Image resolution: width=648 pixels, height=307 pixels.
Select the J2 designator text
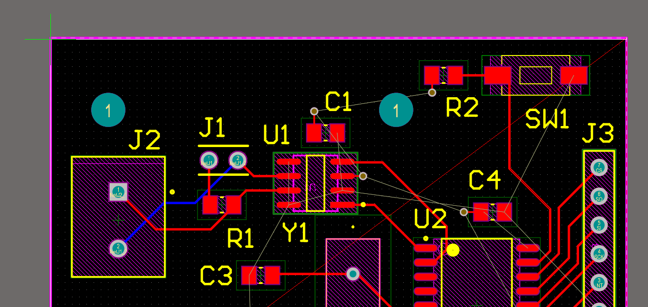click(145, 140)
